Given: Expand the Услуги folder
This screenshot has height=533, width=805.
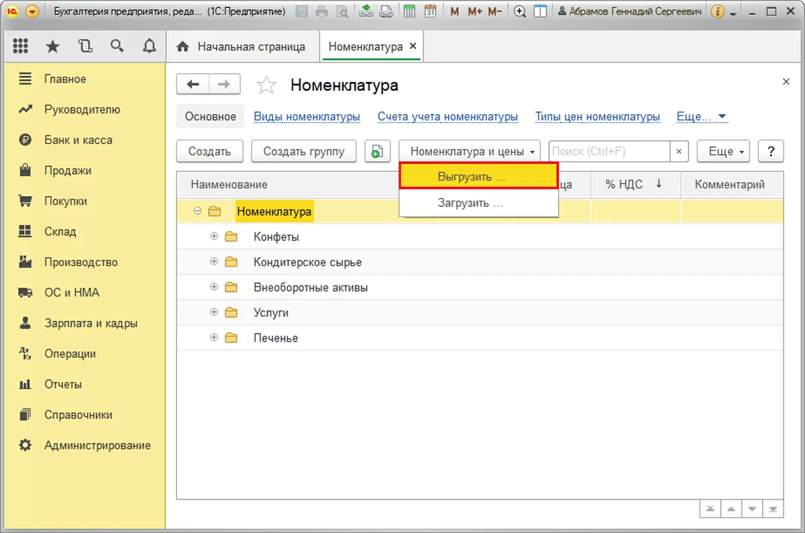Looking at the screenshot, I should (x=215, y=312).
